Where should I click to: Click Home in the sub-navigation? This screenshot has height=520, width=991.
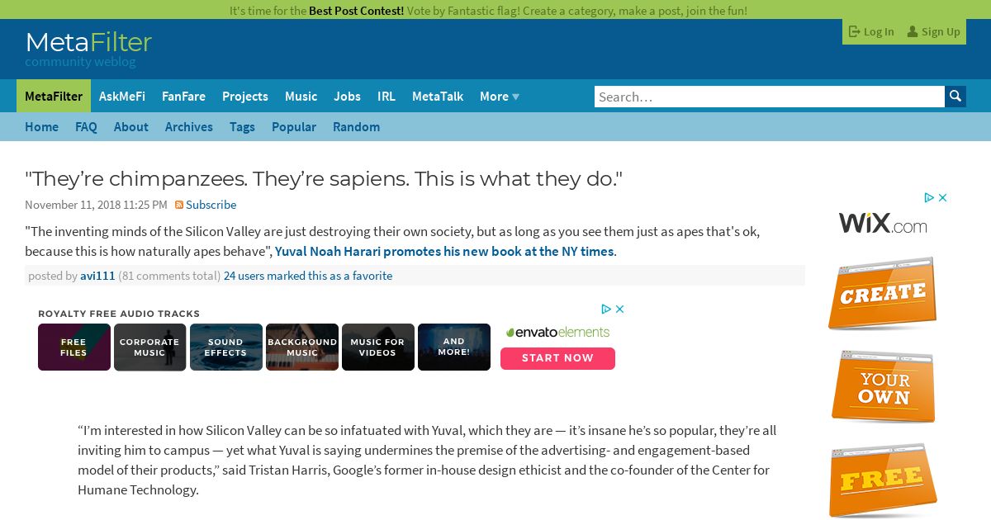point(41,127)
